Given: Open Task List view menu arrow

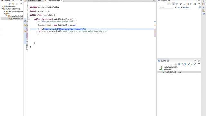Looking at the screenshot, I should (199, 4).
